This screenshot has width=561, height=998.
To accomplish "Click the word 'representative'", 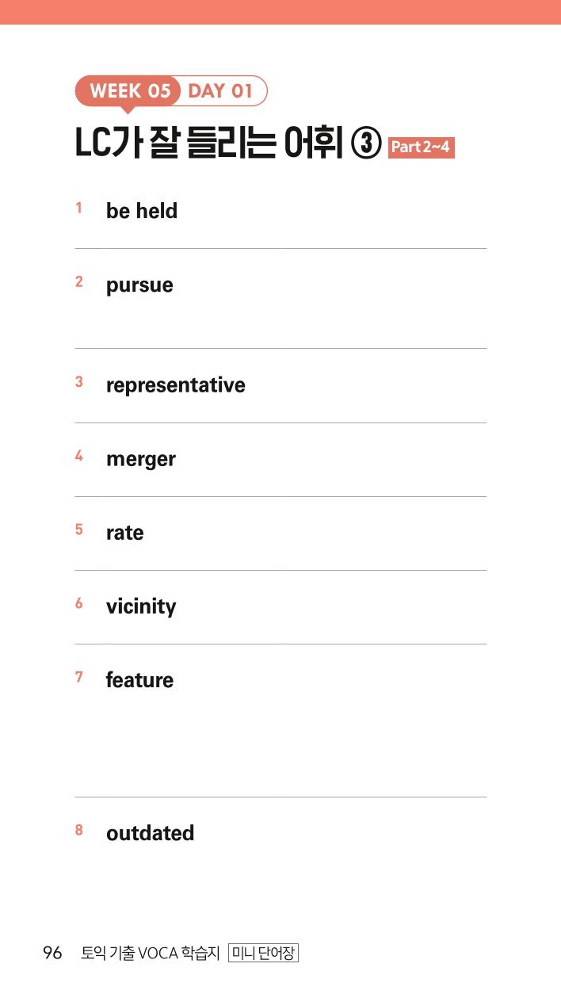I will coord(176,386).
